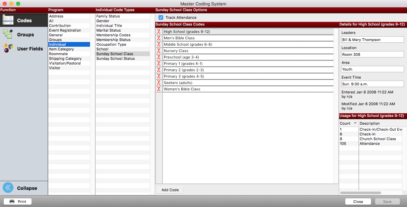The height and width of the screenshot is (207, 407).
Task: Sort usage by Count column header
Action: point(348,123)
